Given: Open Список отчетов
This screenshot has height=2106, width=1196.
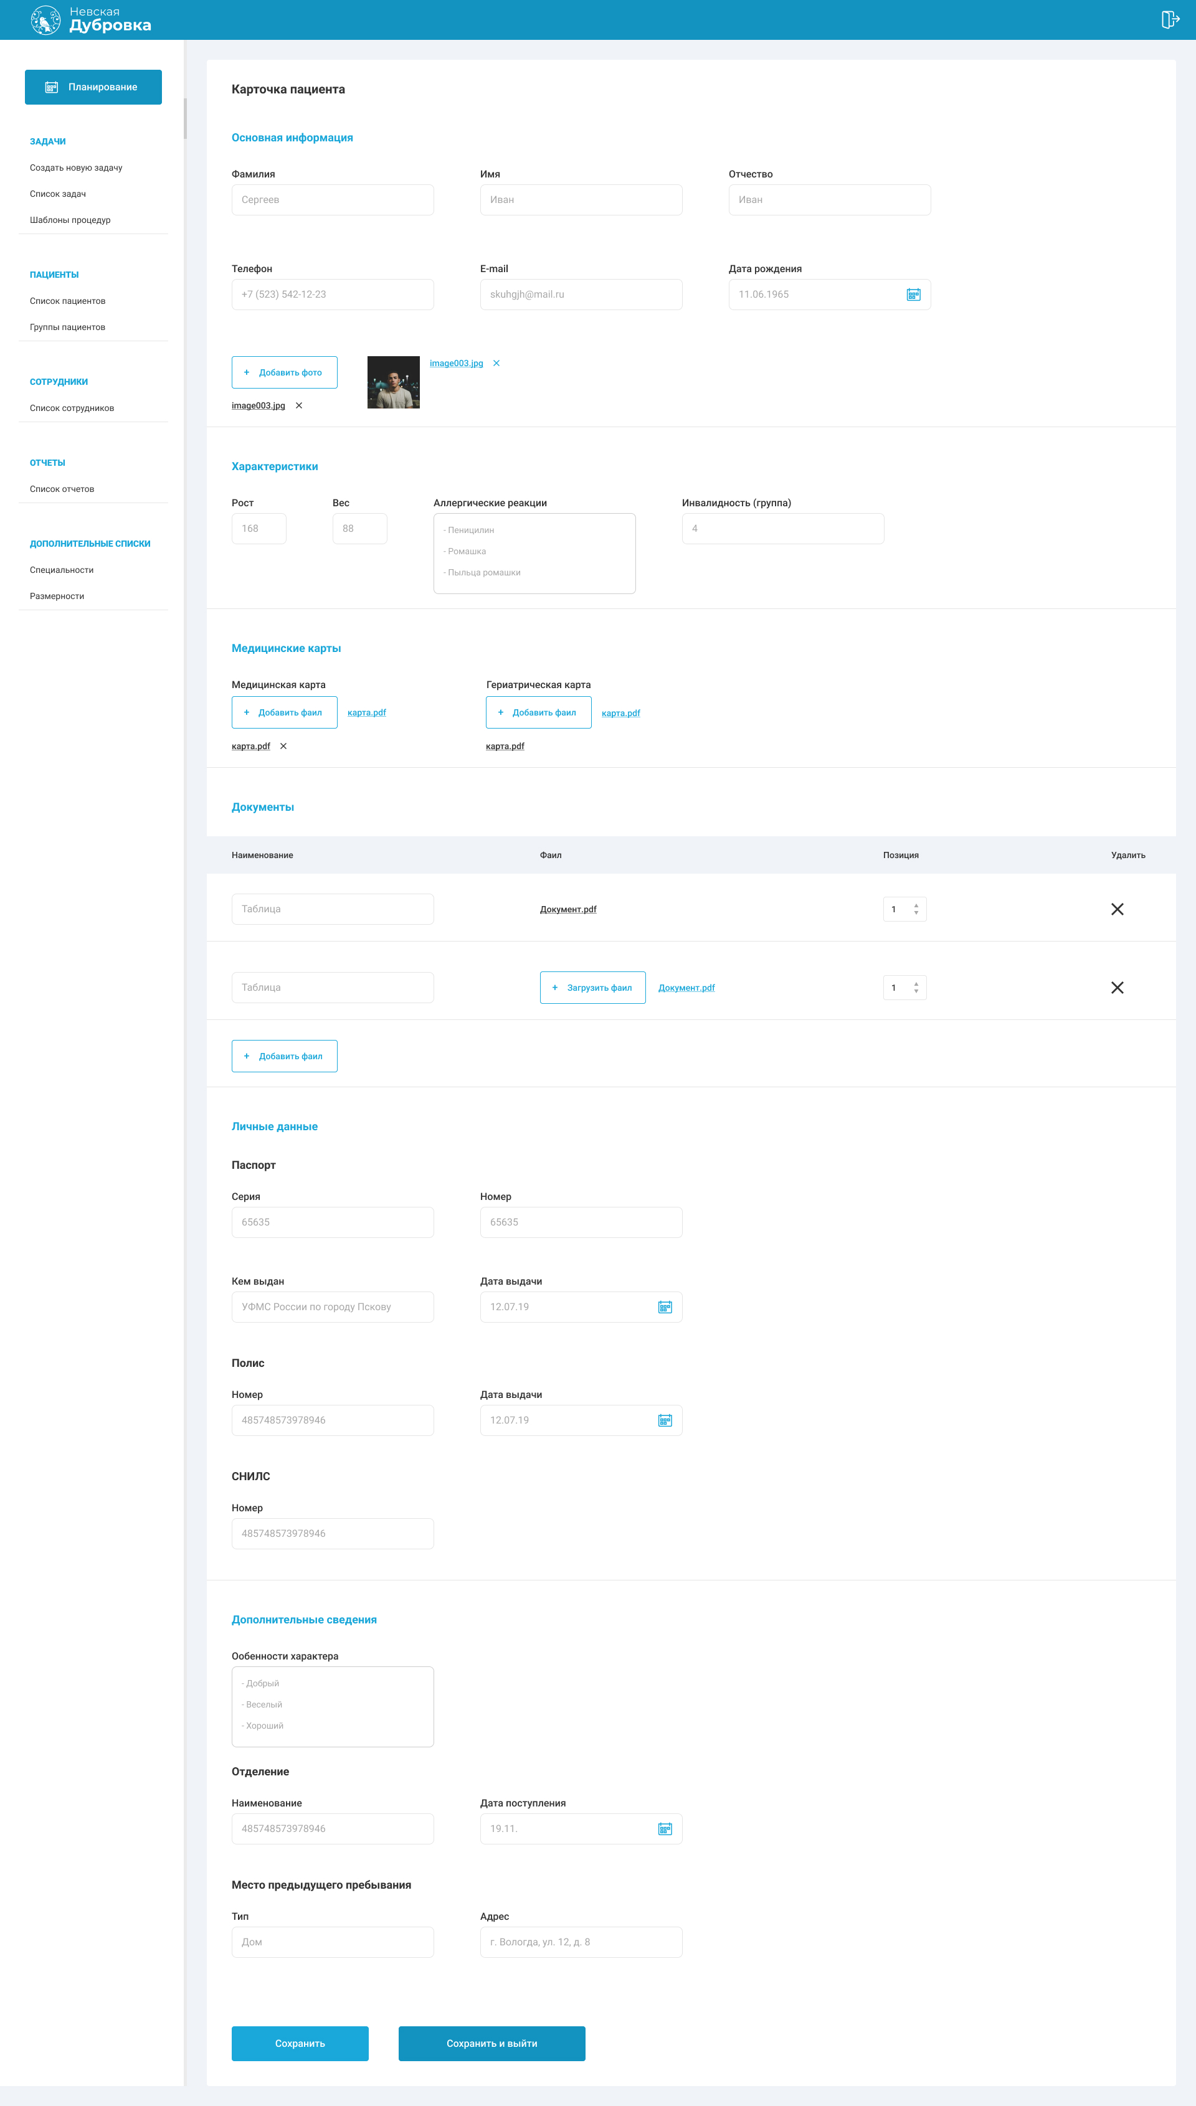Looking at the screenshot, I should pos(62,489).
